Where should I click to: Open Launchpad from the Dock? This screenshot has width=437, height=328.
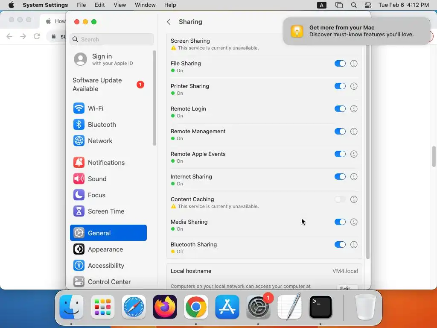pos(102,307)
